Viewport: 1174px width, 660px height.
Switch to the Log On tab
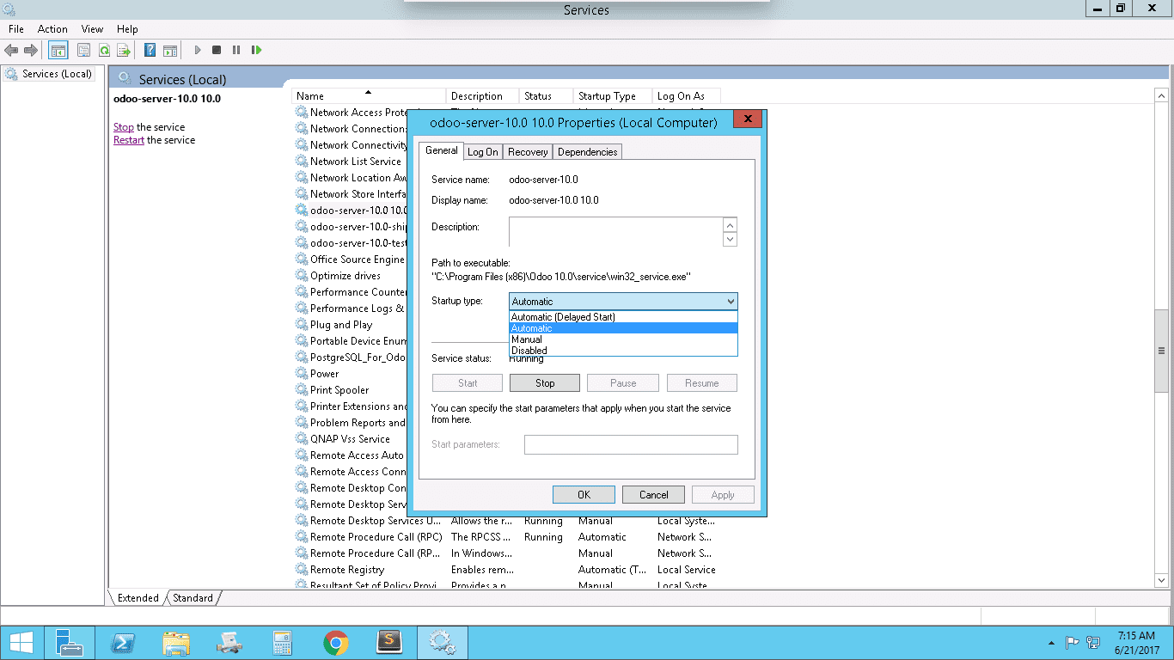point(482,152)
